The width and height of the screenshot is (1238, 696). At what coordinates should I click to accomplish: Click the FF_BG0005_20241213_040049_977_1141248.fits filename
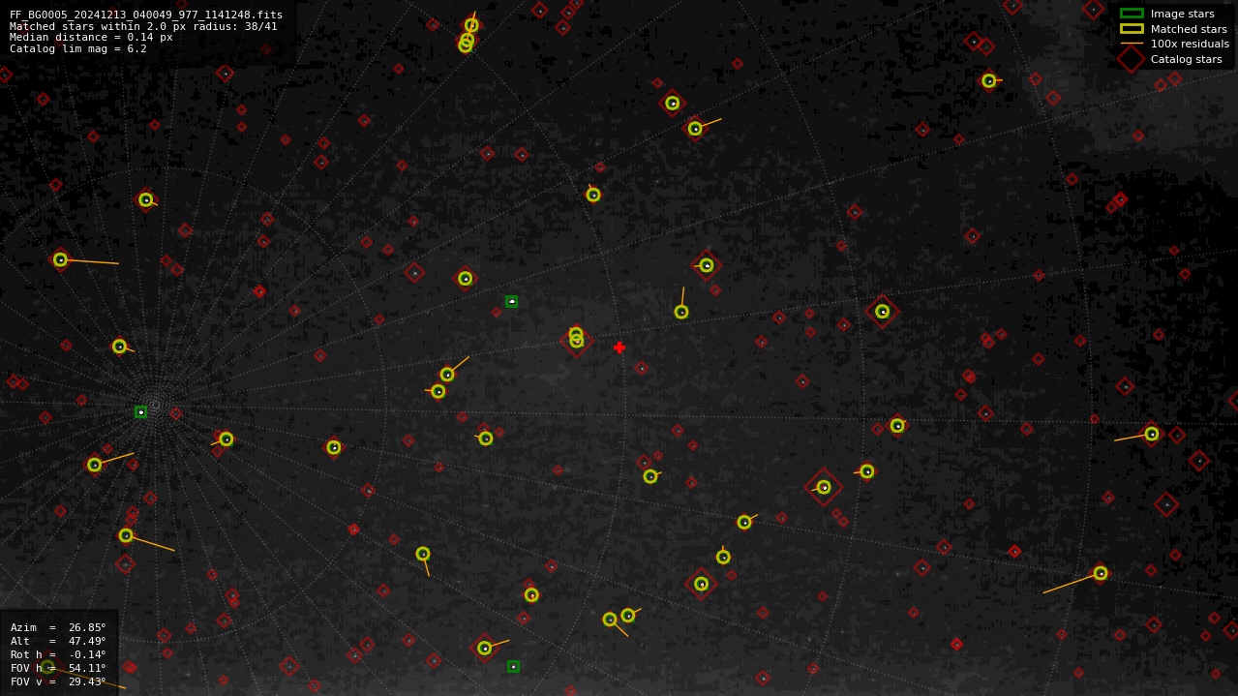146,15
